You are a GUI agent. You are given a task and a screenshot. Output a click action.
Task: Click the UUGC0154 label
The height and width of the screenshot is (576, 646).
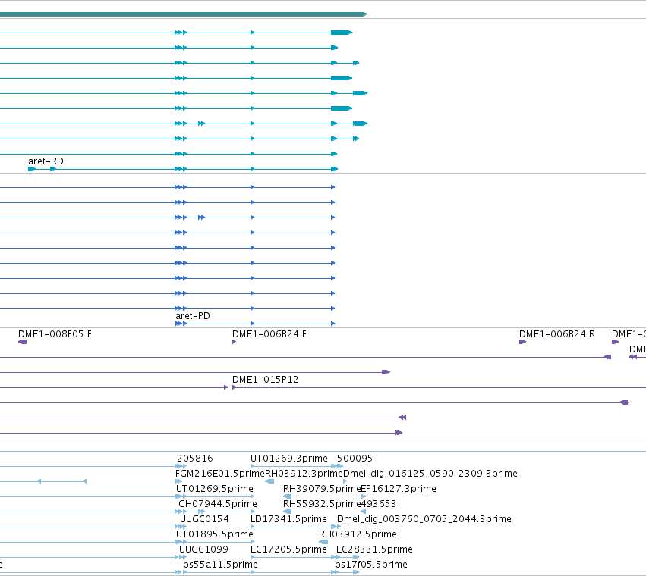[204, 519]
